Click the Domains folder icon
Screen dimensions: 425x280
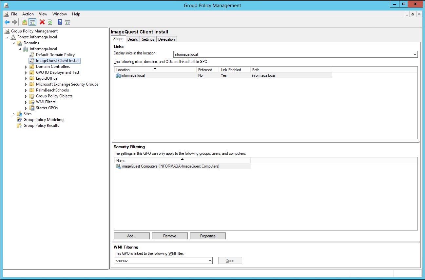[19, 43]
